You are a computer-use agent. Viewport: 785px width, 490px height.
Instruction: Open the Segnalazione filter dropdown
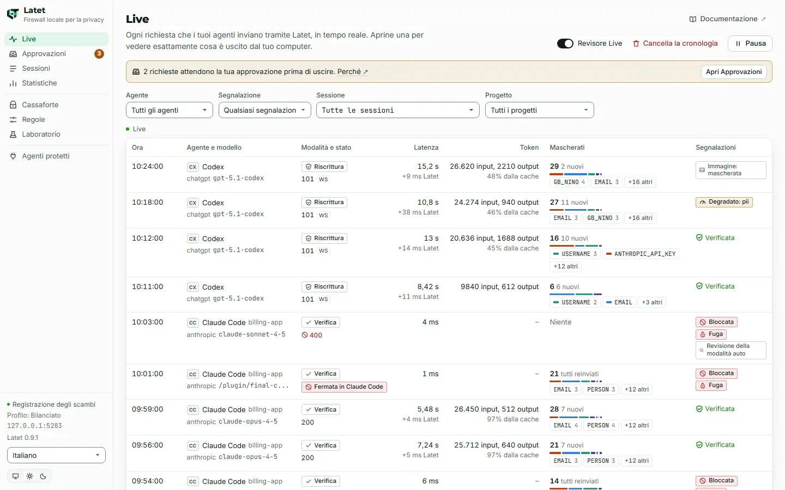265,110
